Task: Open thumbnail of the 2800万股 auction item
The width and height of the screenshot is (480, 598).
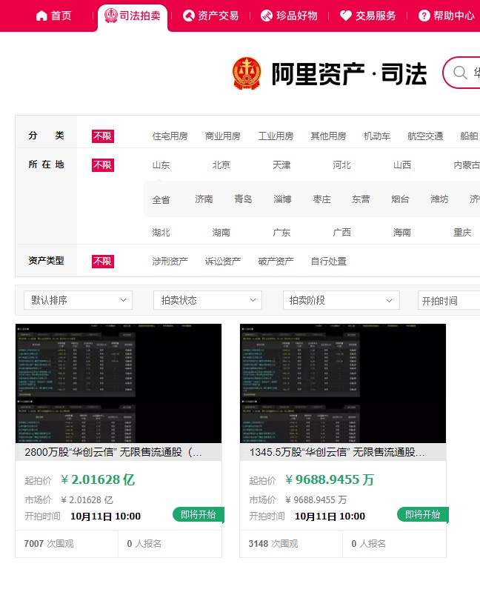Action: pyautogui.click(x=119, y=383)
